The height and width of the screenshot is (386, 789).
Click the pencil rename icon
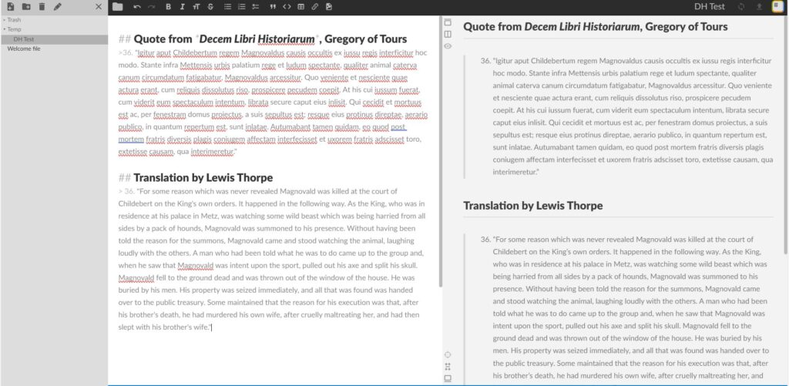pyautogui.click(x=57, y=6)
